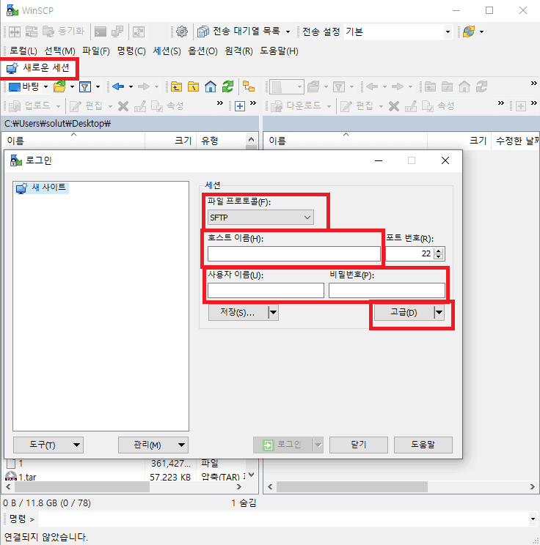540x545 pixels.
Task: Go to root directory in local panel
Action: 193,86
